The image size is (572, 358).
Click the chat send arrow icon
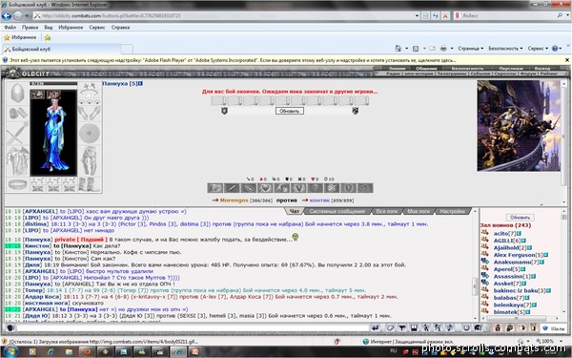(x=376, y=327)
